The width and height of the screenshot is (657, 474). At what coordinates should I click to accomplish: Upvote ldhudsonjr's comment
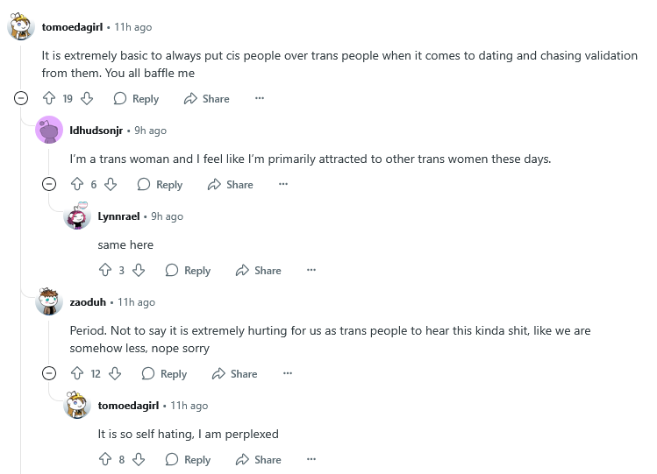pyautogui.click(x=77, y=185)
